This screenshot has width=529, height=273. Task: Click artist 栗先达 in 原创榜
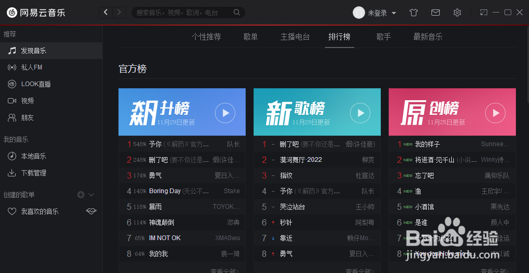[500, 207]
